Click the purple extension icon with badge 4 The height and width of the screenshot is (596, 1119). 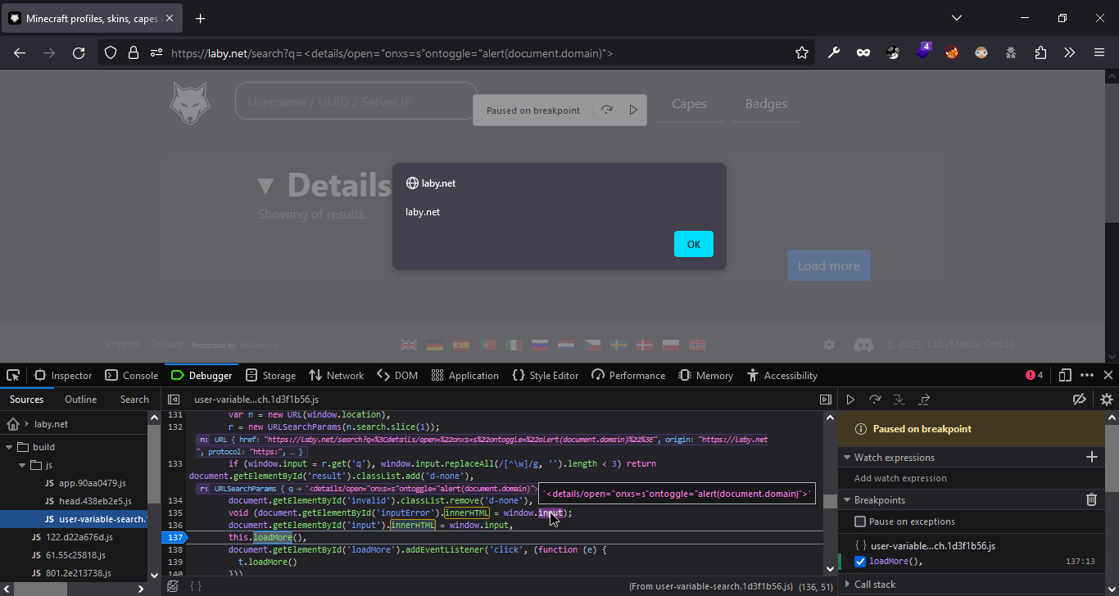923,52
